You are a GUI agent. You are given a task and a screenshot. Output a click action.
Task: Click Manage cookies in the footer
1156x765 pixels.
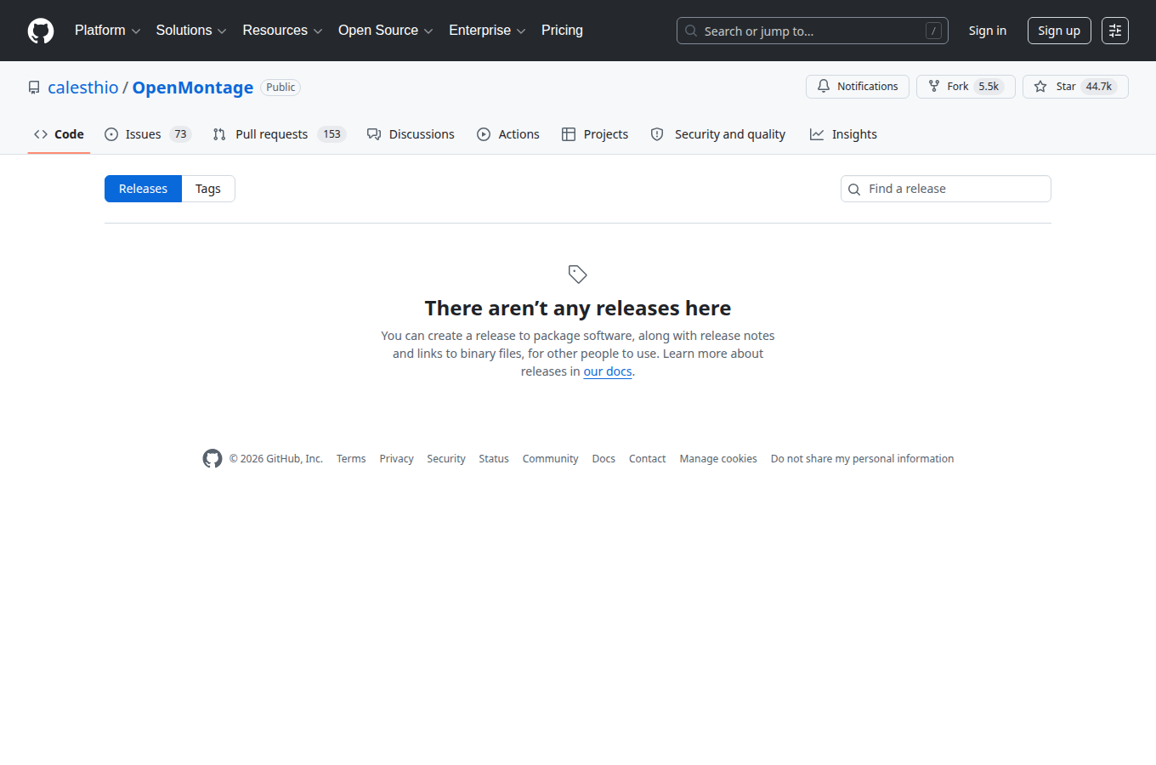[718, 459]
